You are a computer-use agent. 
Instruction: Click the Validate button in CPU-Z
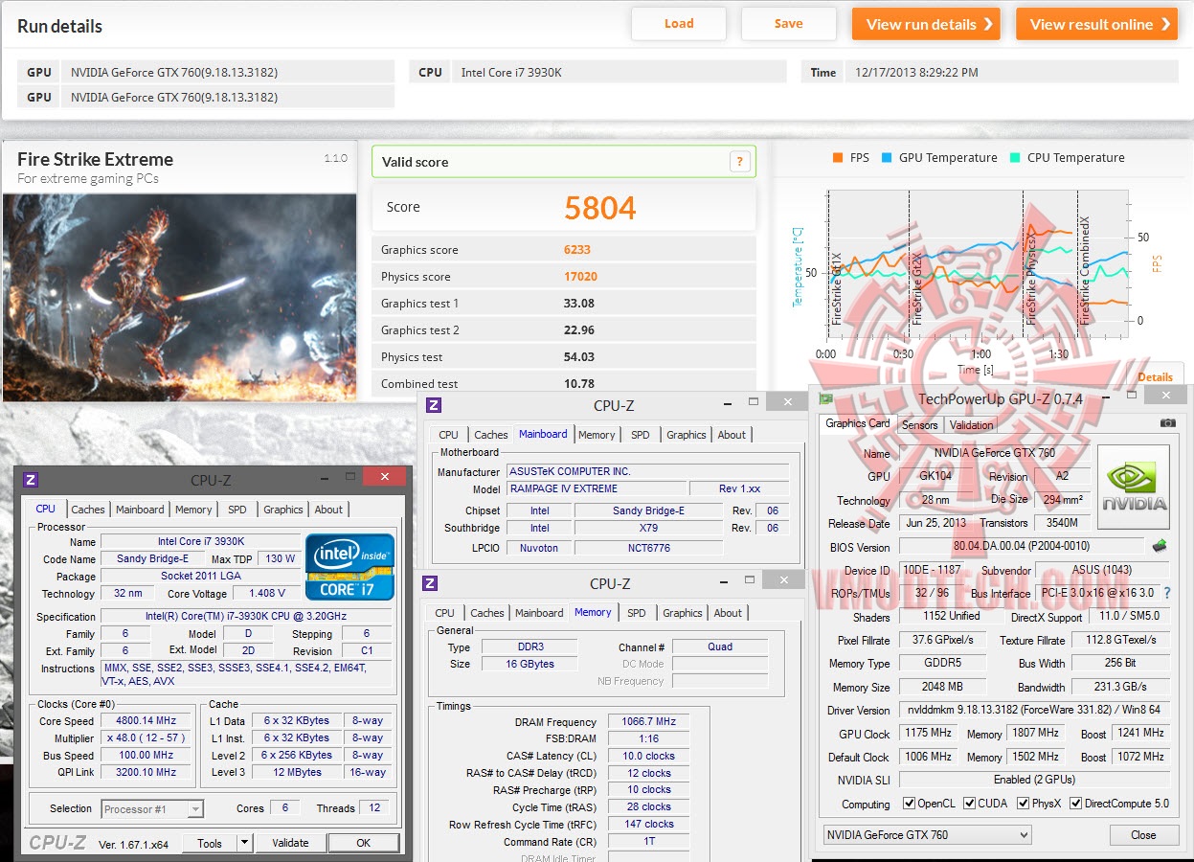click(290, 843)
